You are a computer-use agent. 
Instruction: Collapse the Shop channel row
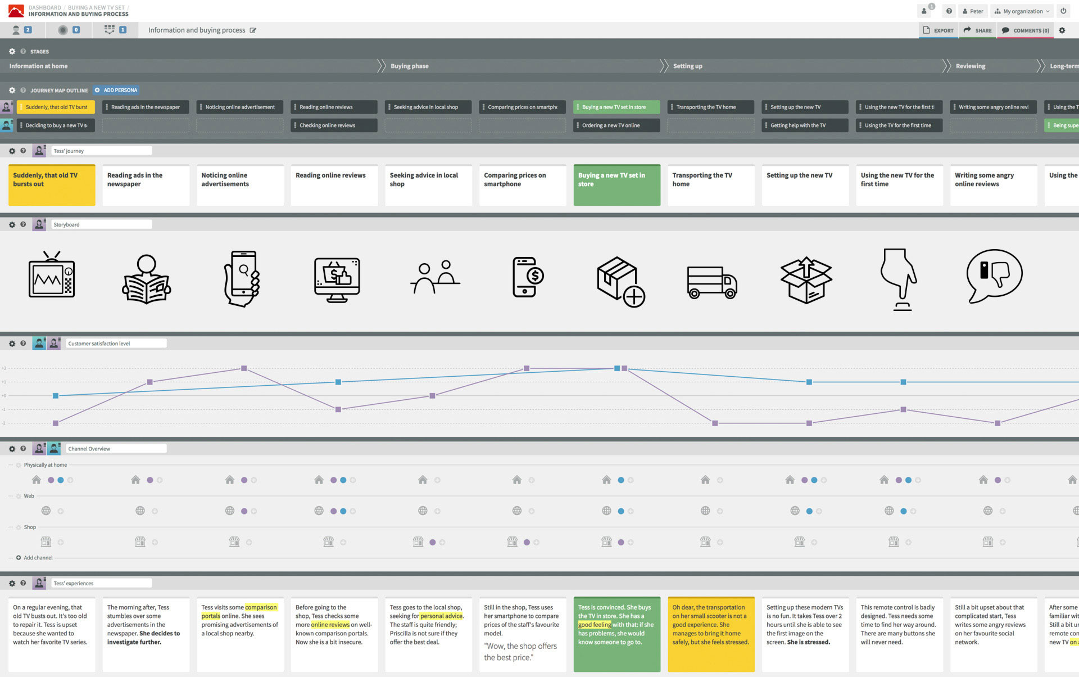11,527
